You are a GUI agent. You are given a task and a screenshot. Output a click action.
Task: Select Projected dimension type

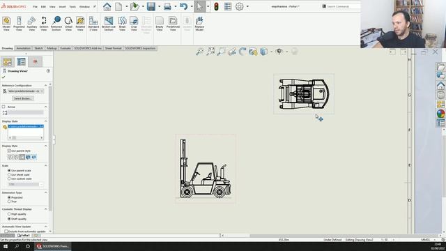[x=9, y=197]
